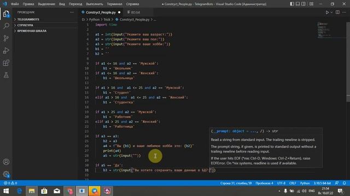Image resolution: width=350 pixels, height=196 pixels.
Task: Open the Source Control view
Action: coord(6,38)
